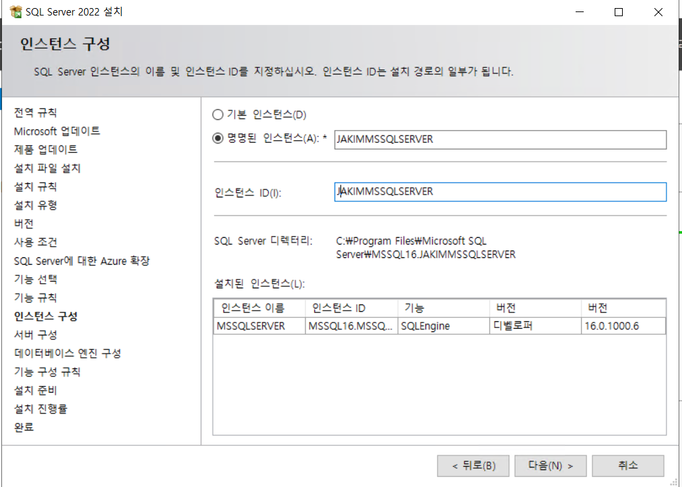
Task: Select the 명명된 인스턴스(A) radio button
Action: [217, 139]
